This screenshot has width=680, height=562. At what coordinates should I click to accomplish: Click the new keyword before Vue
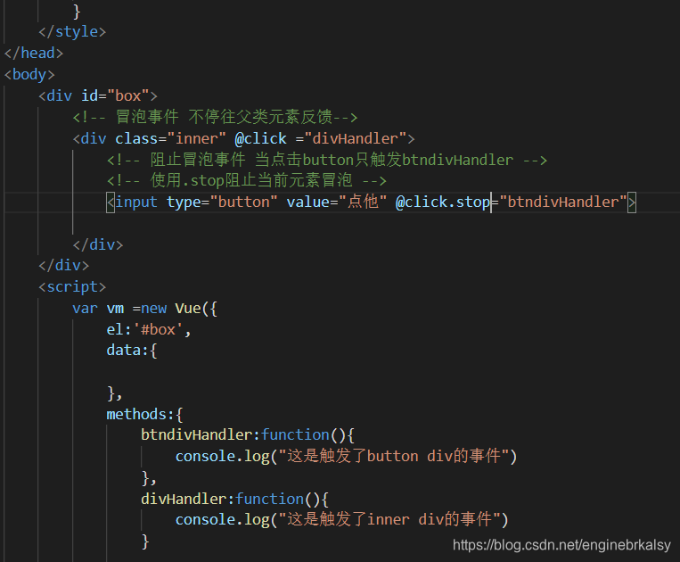[153, 309]
